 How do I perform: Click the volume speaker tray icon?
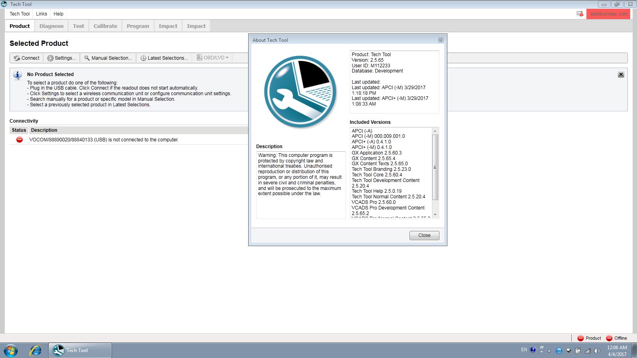click(597, 351)
